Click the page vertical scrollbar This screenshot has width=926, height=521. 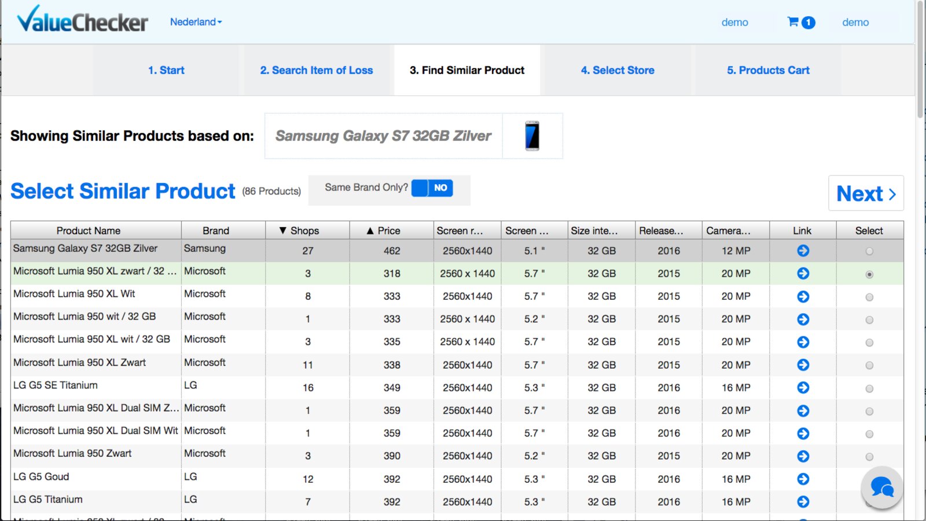(x=920, y=59)
